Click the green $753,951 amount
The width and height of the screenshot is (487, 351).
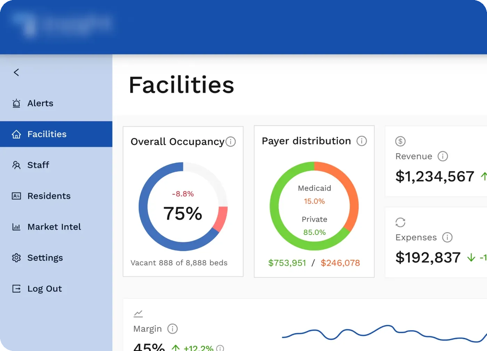(287, 263)
